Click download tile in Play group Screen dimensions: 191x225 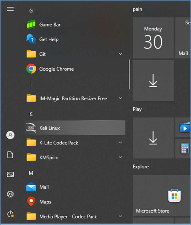pyautogui.click(x=153, y=138)
